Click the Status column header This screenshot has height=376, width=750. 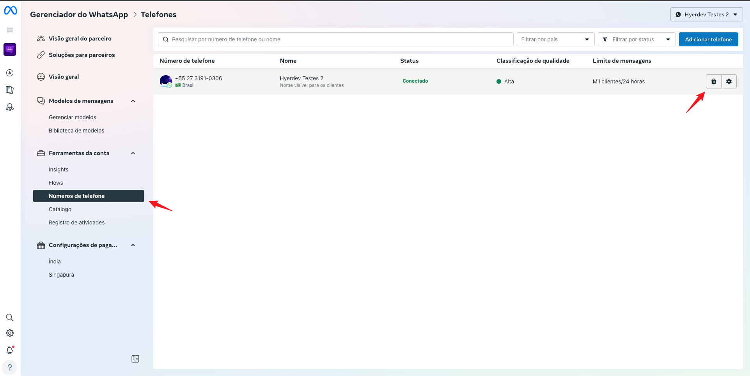409,61
